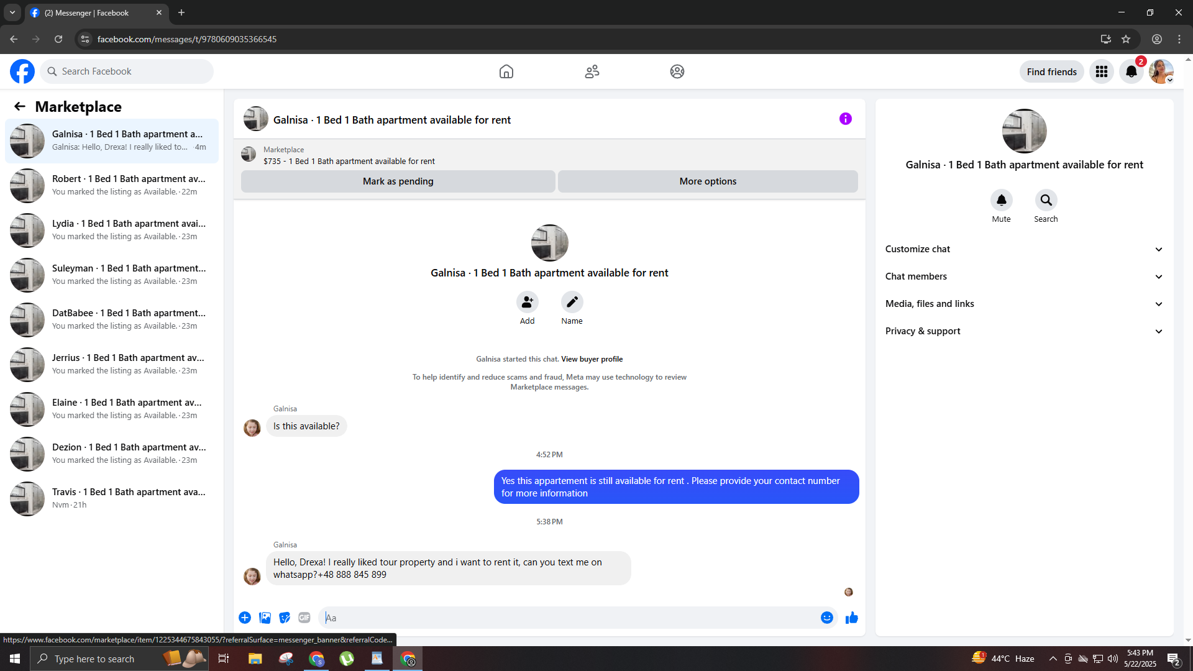This screenshot has height=671, width=1193.
Task: Click the install app icon in address bar
Action: click(1106, 39)
